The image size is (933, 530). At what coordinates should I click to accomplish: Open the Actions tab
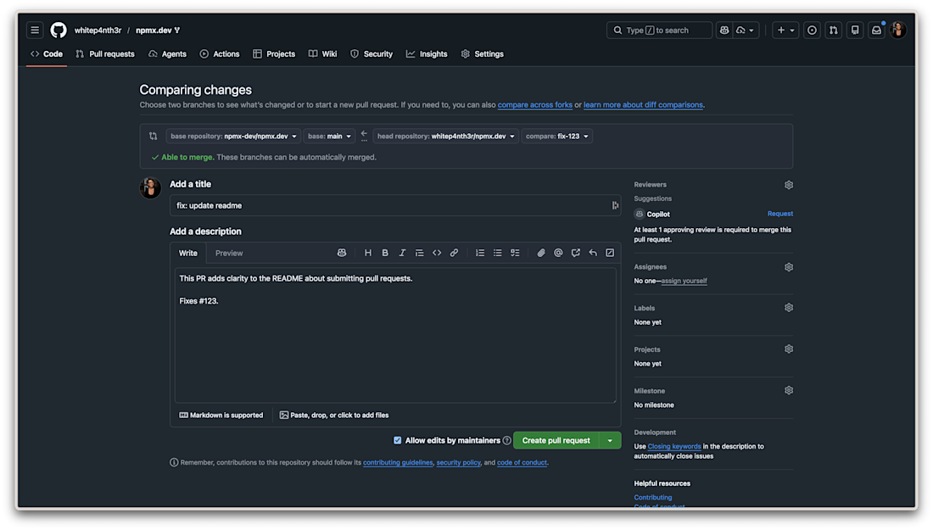tap(220, 53)
